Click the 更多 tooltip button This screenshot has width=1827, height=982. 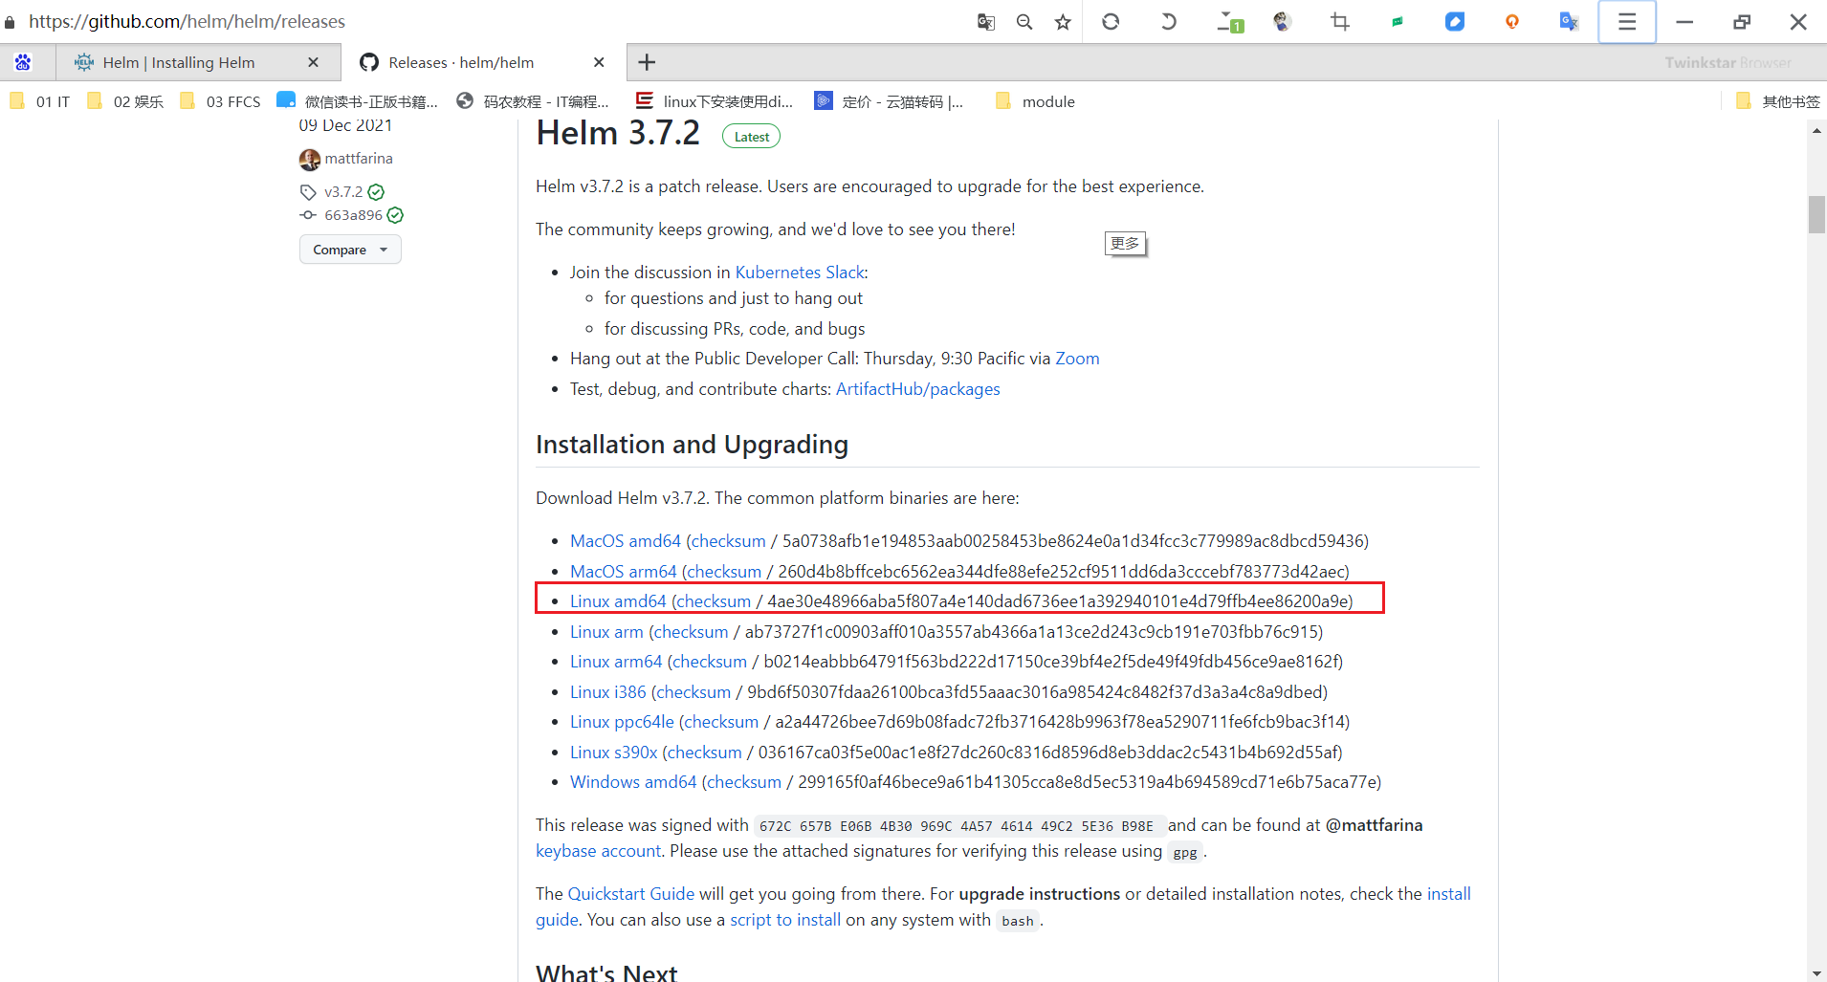pyautogui.click(x=1125, y=244)
